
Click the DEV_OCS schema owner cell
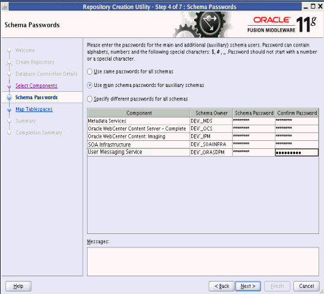click(211, 129)
